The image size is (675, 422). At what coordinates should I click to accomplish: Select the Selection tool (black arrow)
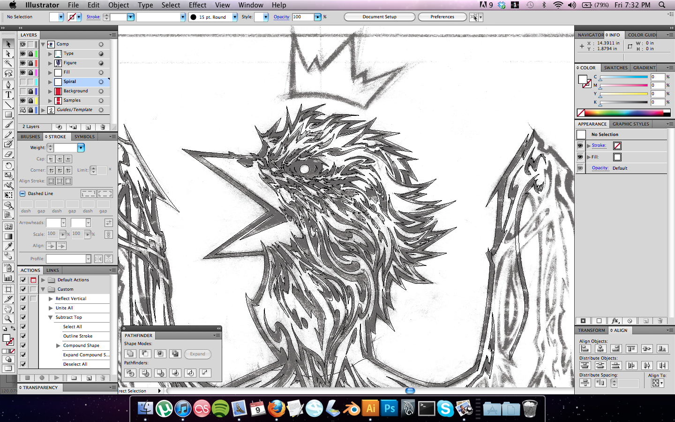click(x=8, y=44)
